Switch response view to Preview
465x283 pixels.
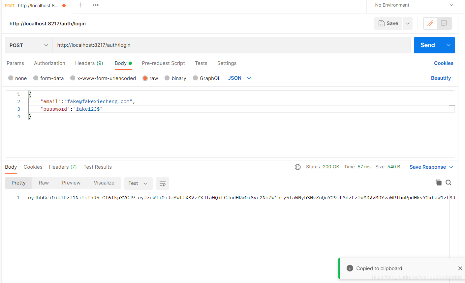click(x=71, y=183)
